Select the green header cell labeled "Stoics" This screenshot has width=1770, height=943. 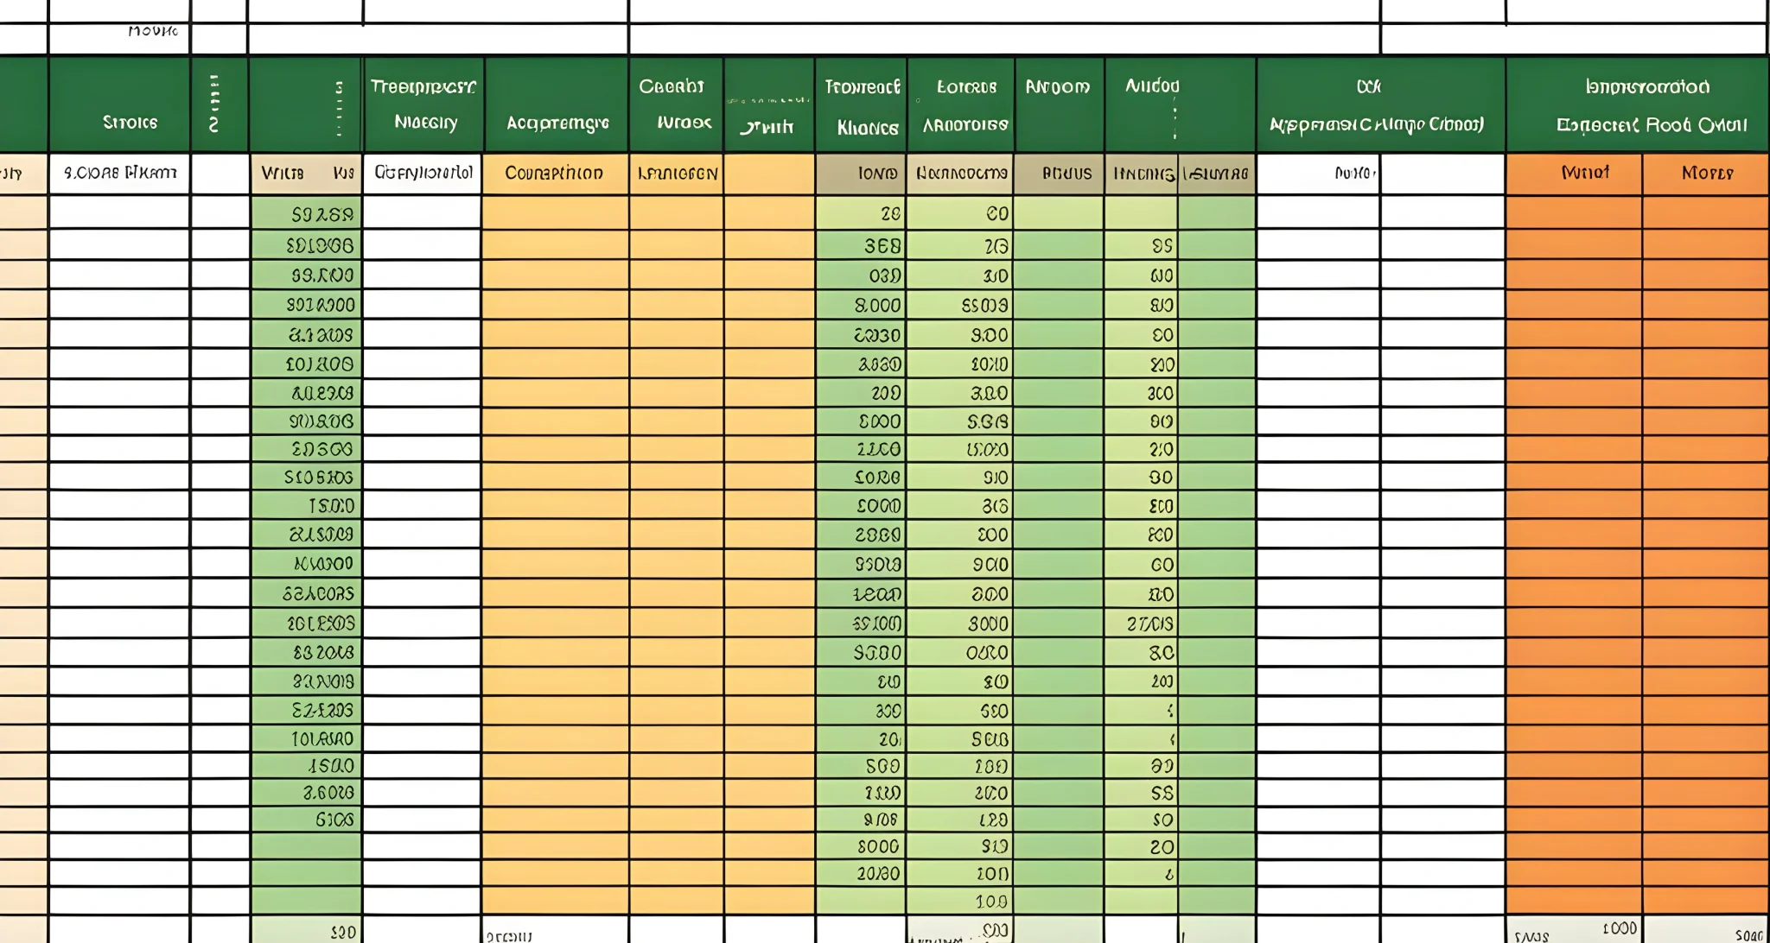point(119,105)
